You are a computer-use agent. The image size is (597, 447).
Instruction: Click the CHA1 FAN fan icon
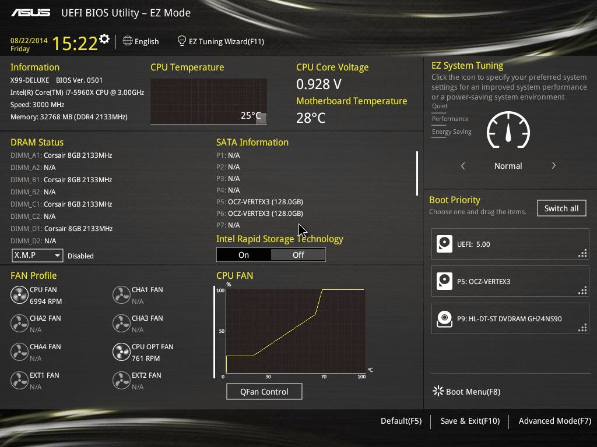click(121, 295)
